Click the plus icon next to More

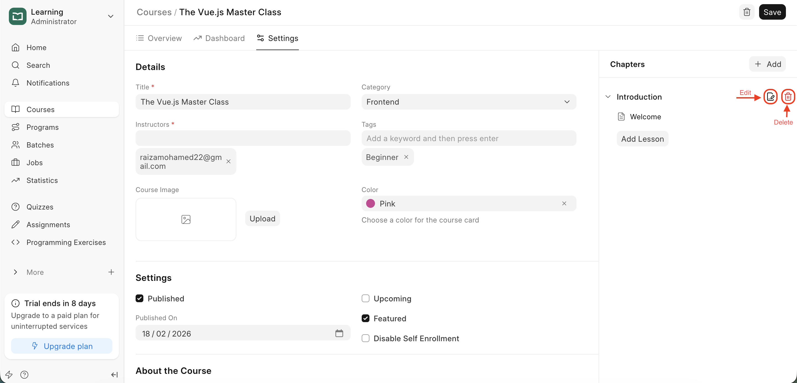coord(111,272)
